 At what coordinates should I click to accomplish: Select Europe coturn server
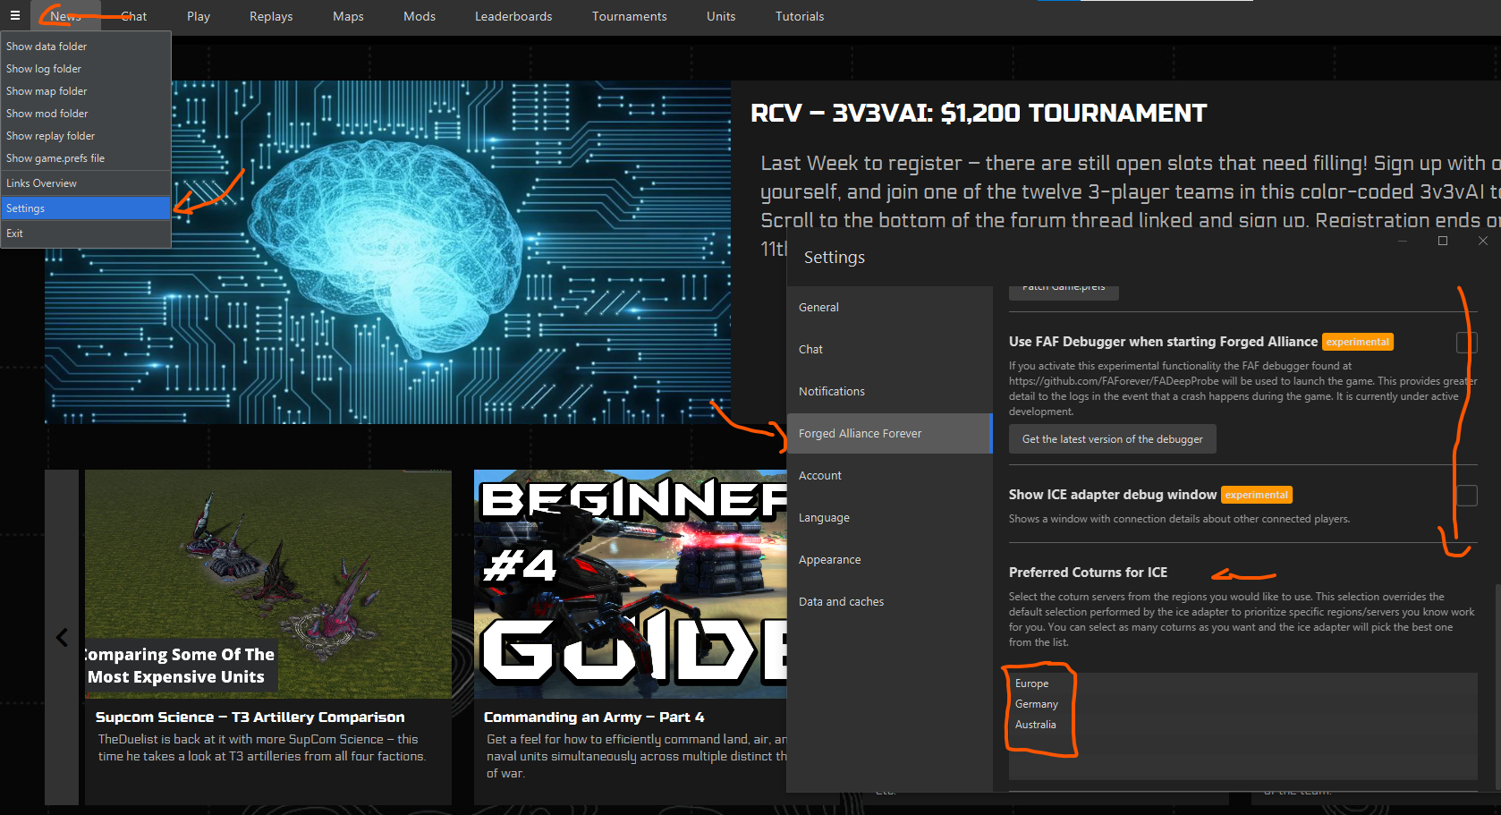point(1242,683)
